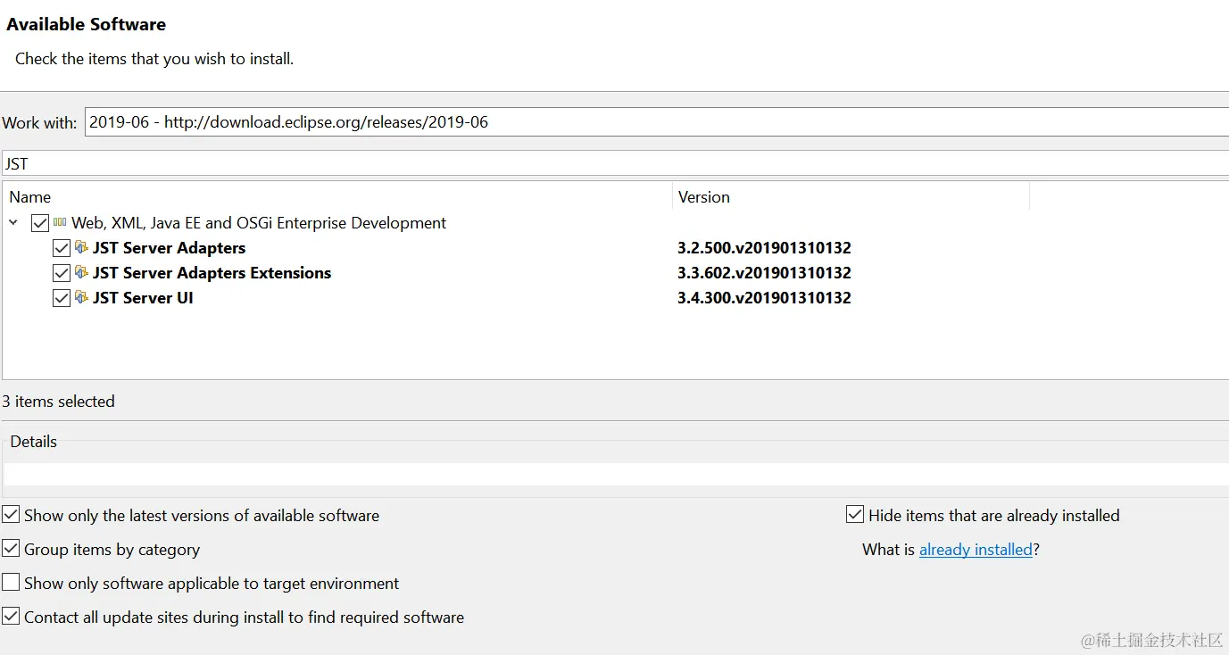This screenshot has width=1229, height=655.
Task: Click the JST filter text field
Action: (x=615, y=163)
